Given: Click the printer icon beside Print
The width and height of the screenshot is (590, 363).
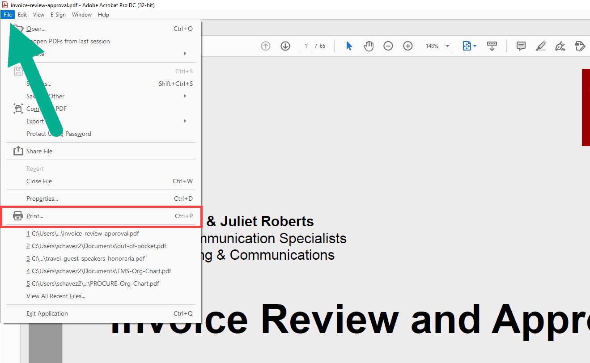Looking at the screenshot, I should tap(18, 216).
